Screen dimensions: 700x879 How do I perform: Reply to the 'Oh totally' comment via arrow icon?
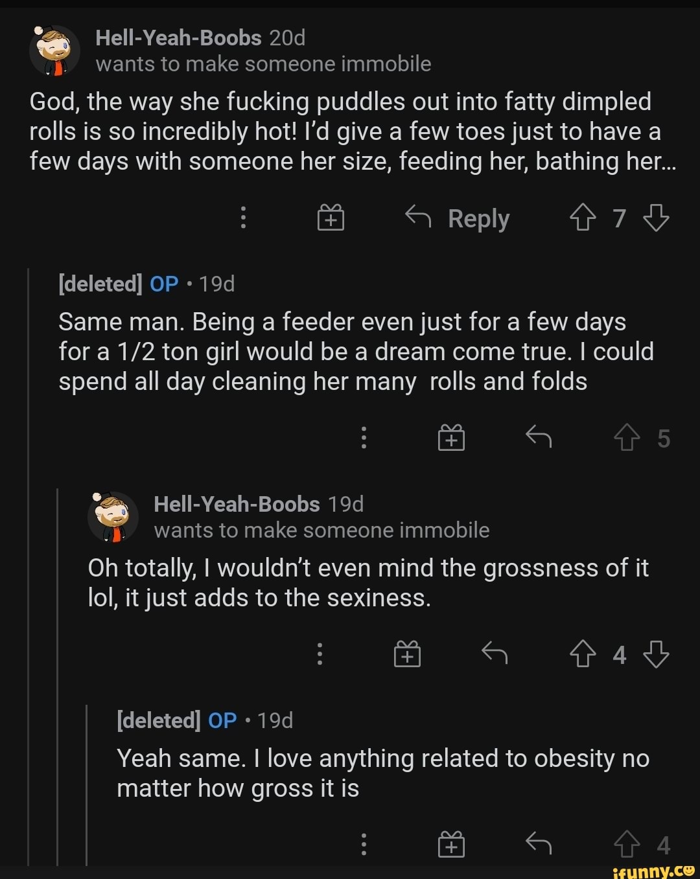click(495, 653)
